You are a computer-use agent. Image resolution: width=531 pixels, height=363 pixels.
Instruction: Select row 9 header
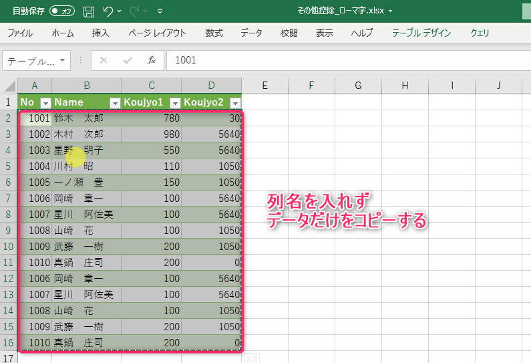tap(9, 231)
